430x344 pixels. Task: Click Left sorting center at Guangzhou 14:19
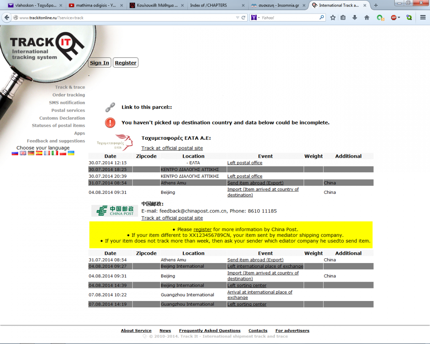pos(247,304)
